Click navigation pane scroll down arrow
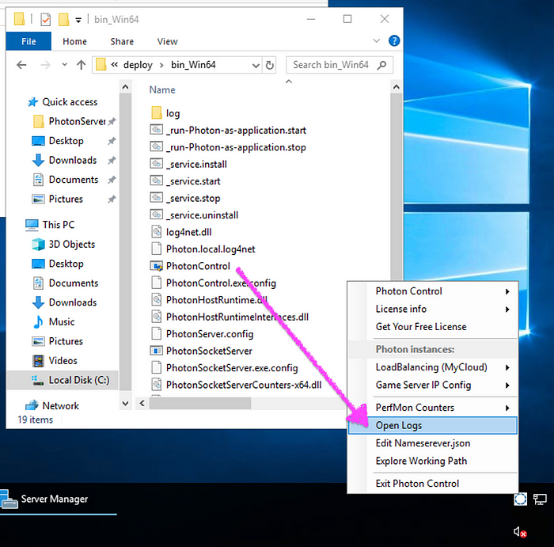554x547 pixels. (125, 403)
